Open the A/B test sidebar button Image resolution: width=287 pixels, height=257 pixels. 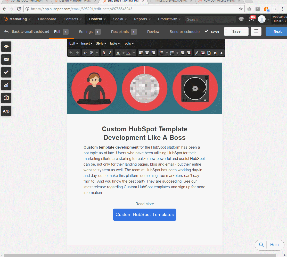(6, 111)
